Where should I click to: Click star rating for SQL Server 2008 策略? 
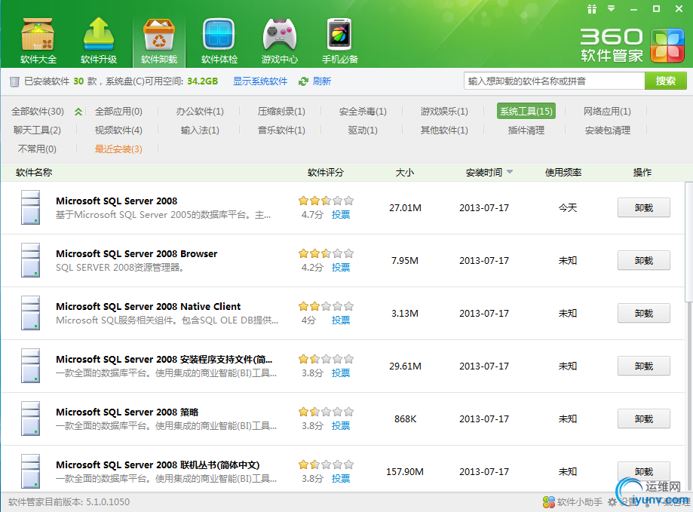326,412
